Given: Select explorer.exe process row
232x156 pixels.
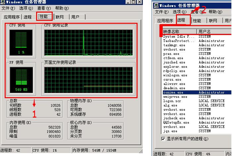Looking at the screenshot, I should click(x=197, y=66).
